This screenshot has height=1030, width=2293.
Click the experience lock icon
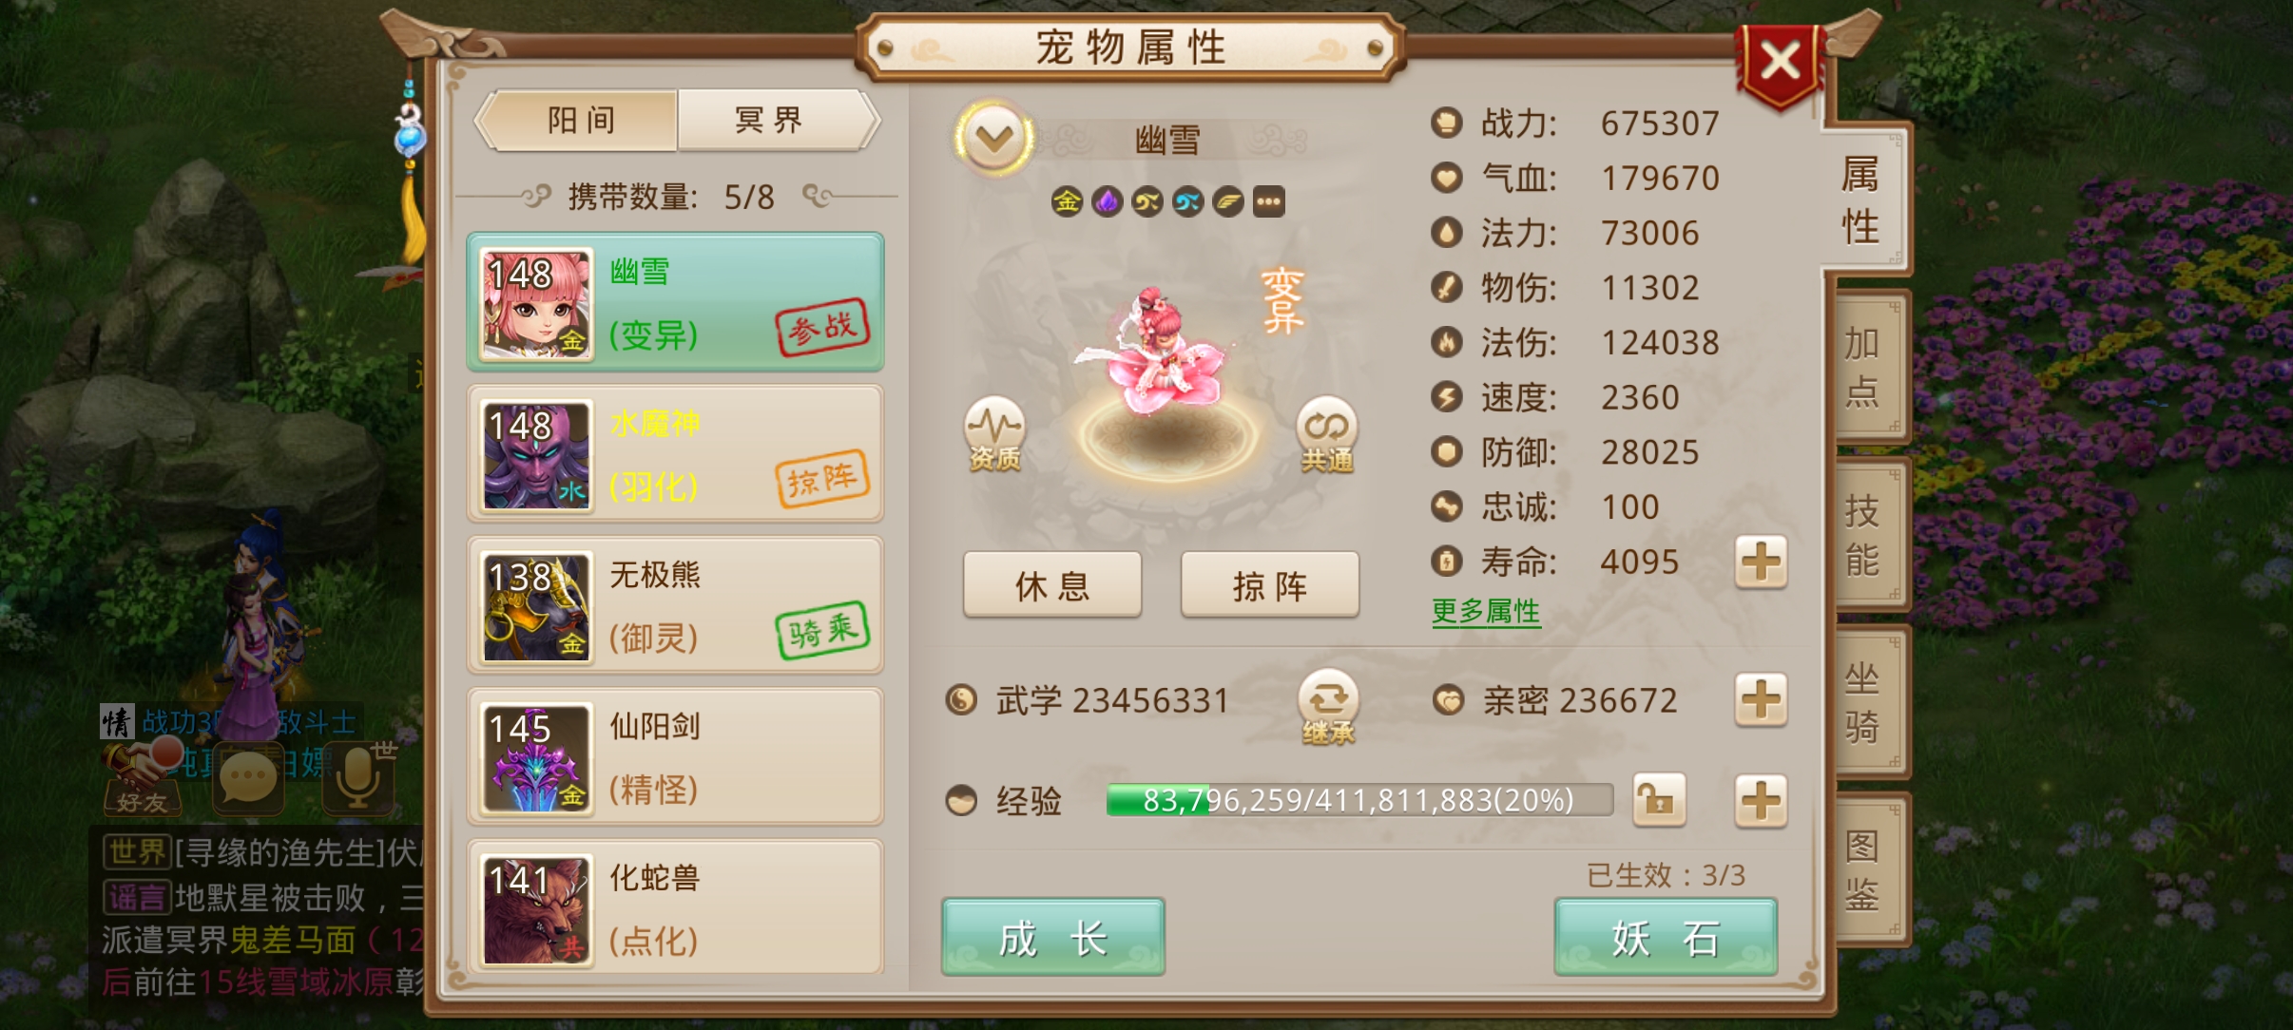coord(1659,800)
